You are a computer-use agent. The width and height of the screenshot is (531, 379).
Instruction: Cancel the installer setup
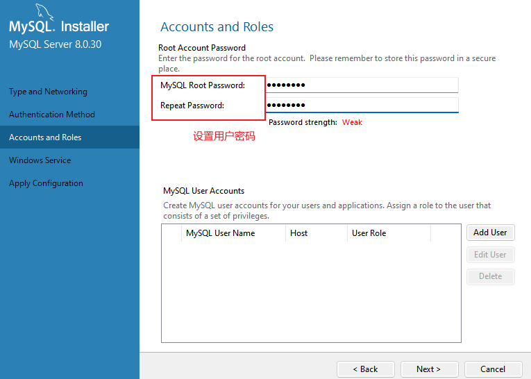493,369
